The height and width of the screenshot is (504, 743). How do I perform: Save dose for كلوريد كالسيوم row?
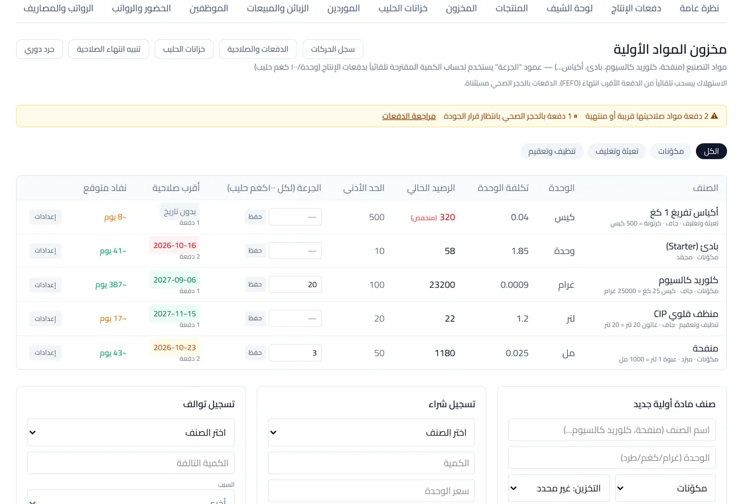pos(255,284)
